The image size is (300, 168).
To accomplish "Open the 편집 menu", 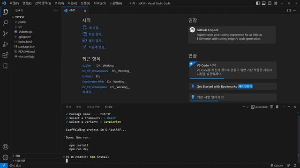I will 27,3.
